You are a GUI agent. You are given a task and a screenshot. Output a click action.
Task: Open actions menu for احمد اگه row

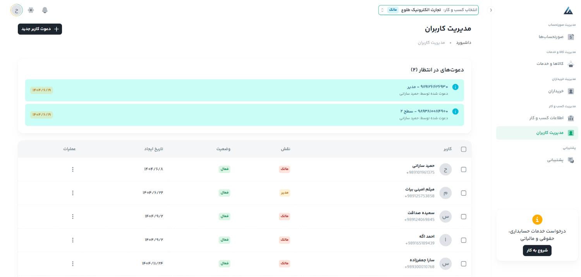coord(73,240)
